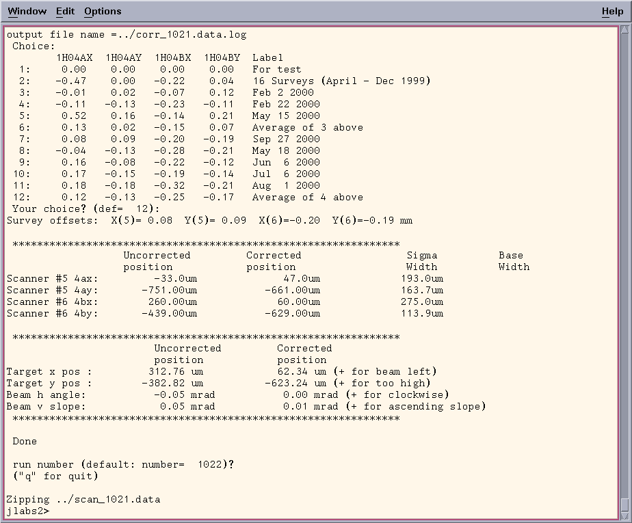Click 'Scanner #6 4by:' row label
Image resolution: width=632 pixels, height=523 pixels.
coord(53,314)
